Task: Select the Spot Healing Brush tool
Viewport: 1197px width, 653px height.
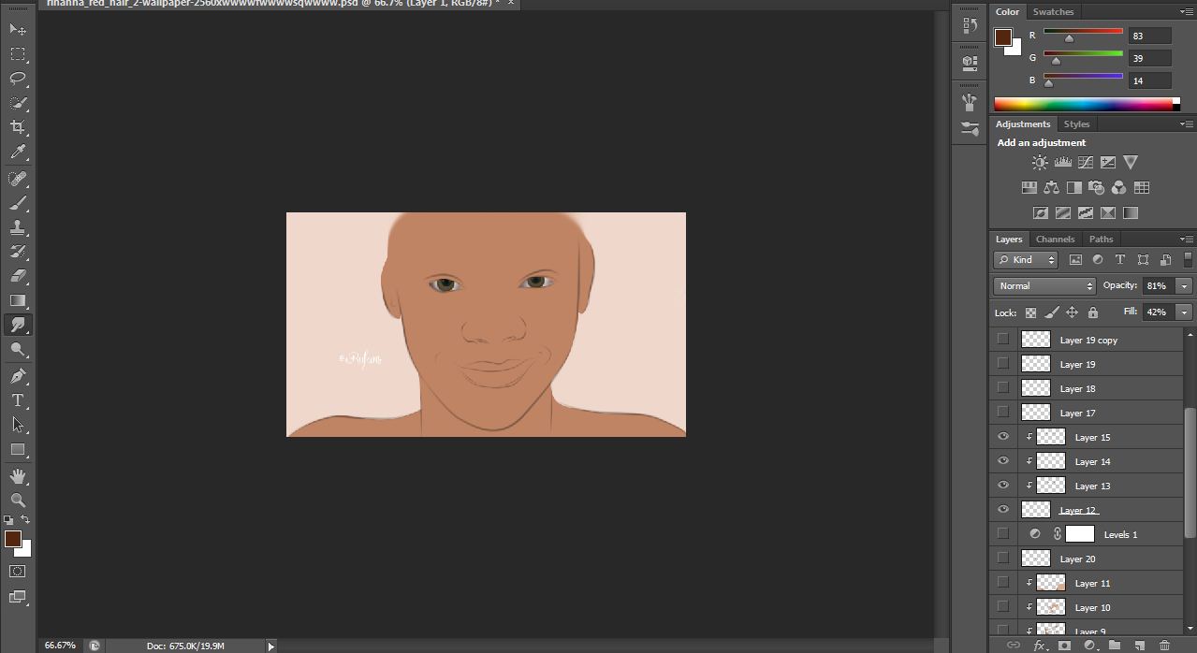Action: pos(18,179)
